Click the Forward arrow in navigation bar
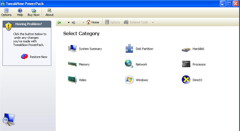240x131 pixels. 74,23
